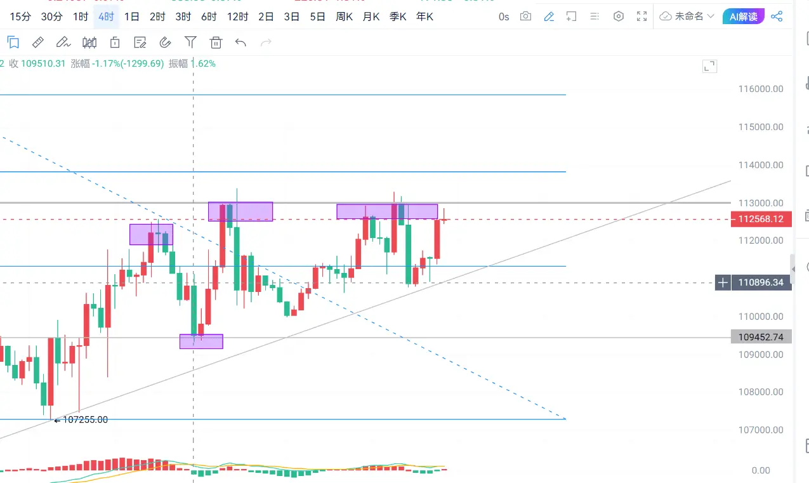Screen dimensions: 809x483
Task: Click the 振幅 1.62% value
Action: tap(192, 63)
